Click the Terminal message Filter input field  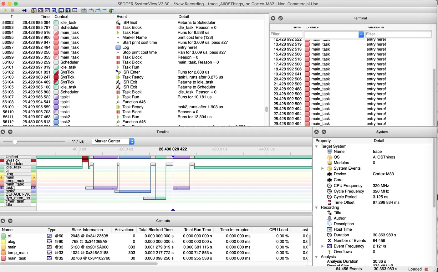[399, 34]
